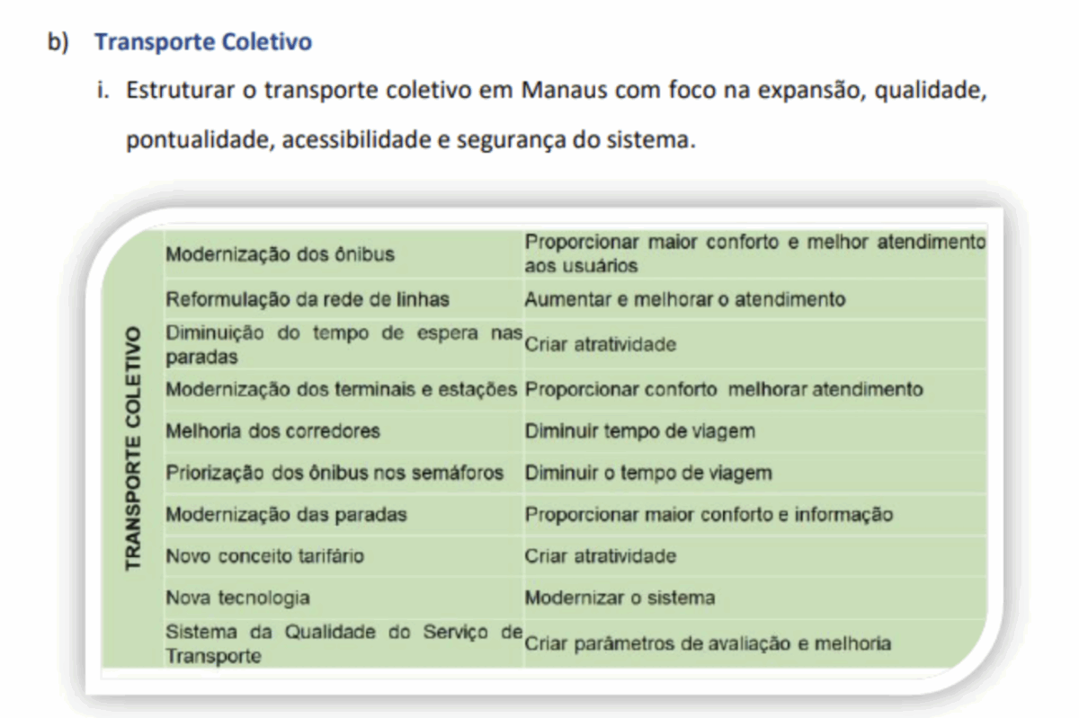Click 'Modernização dos terminais e estações' text
The image size is (1079, 718).
click(x=342, y=390)
